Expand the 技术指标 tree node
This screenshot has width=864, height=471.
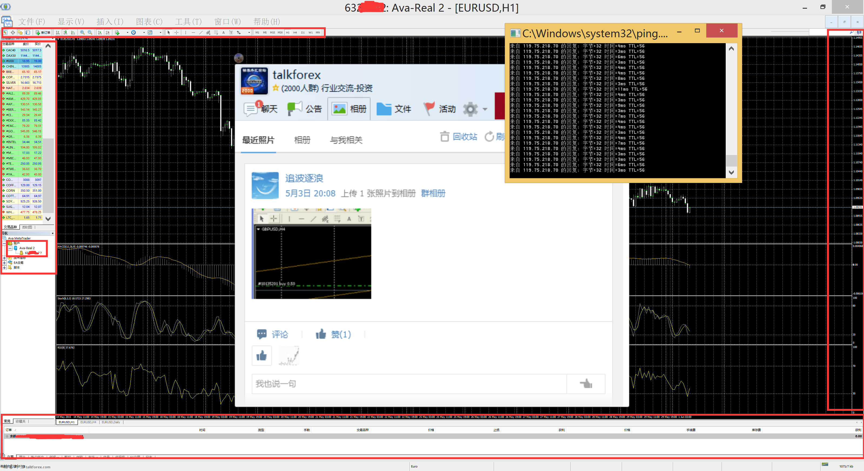[x=4, y=258]
